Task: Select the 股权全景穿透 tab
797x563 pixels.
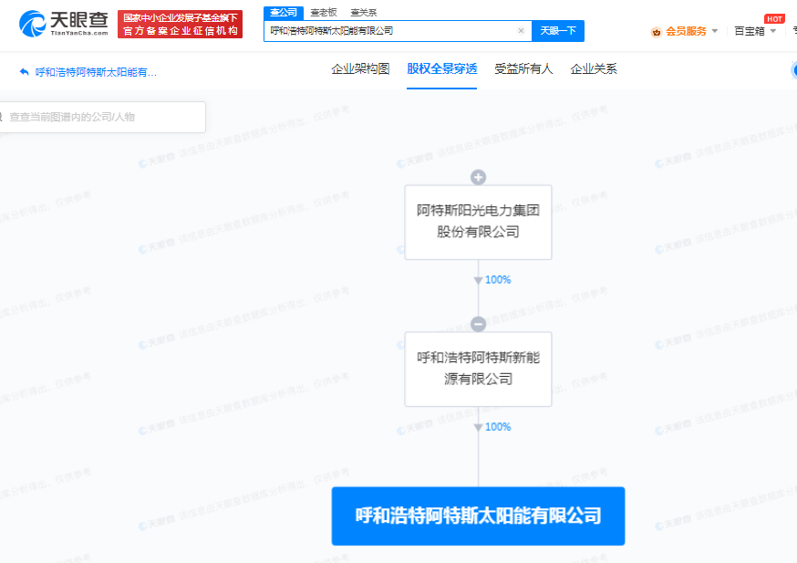Action: tap(441, 68)
